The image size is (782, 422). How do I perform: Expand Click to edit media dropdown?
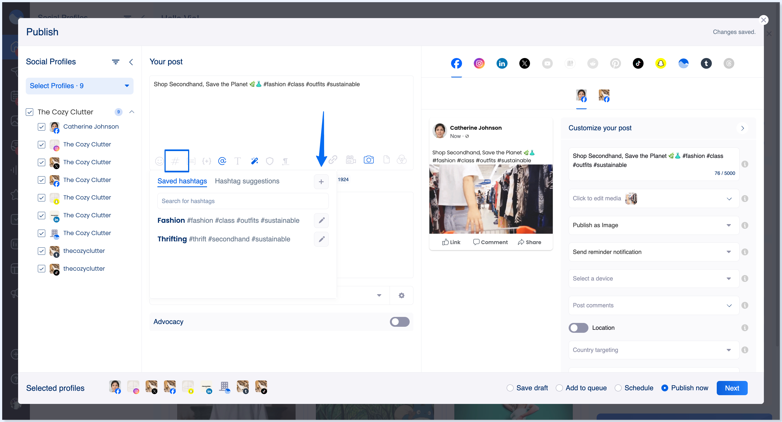tap(654, 198)
